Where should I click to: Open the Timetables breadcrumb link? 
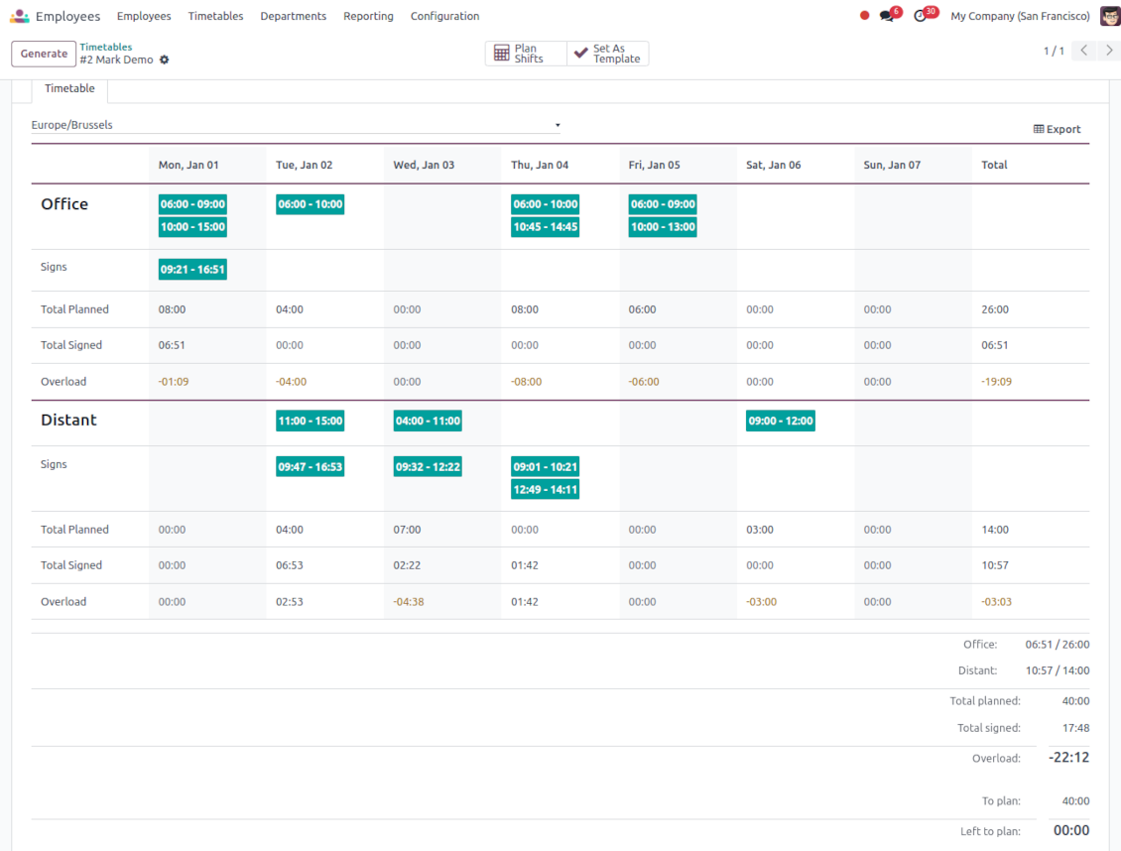pos(106,48)
